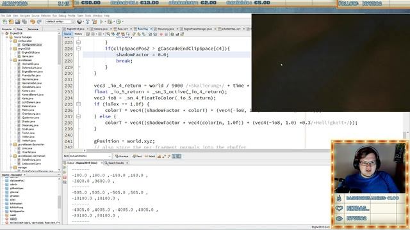Open Quaternion.java in project tree
The height and width of the screenshot is (230, 410).
click(31, 118)
